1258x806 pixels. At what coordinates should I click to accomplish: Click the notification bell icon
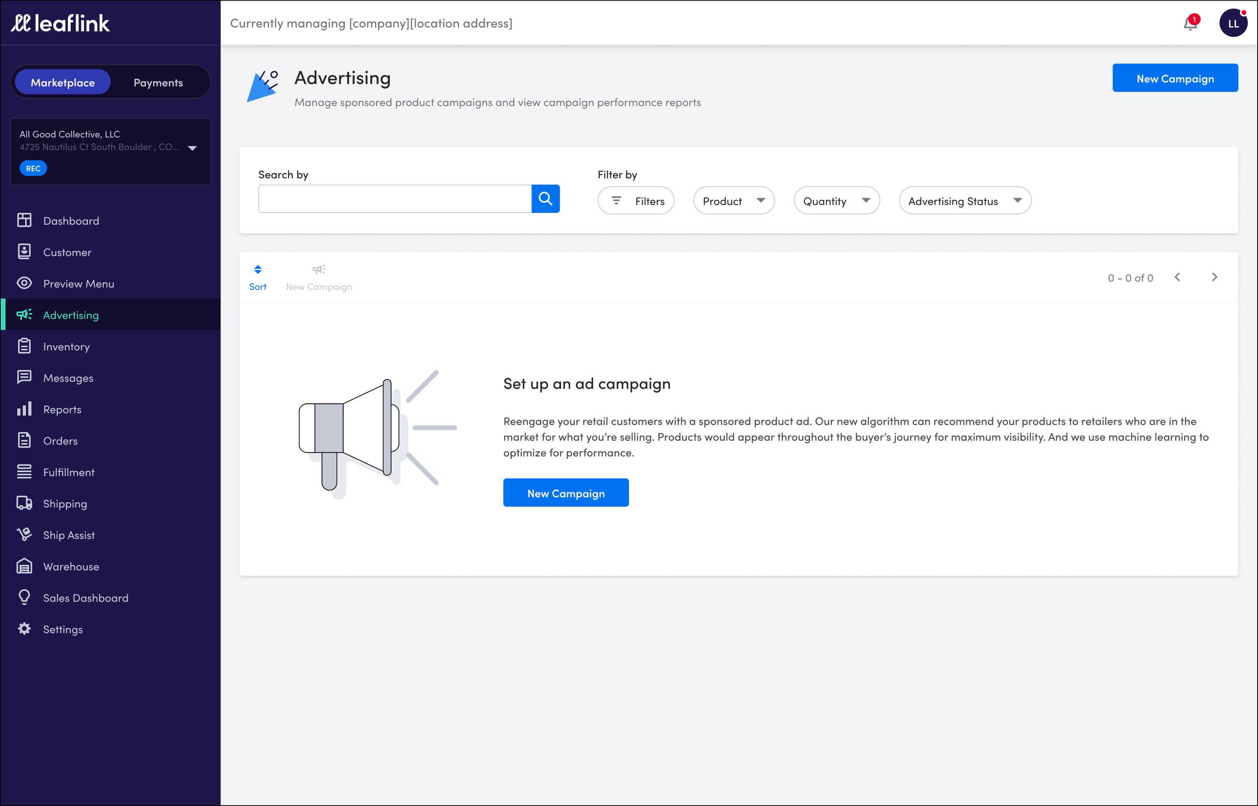pos(1190,24)
